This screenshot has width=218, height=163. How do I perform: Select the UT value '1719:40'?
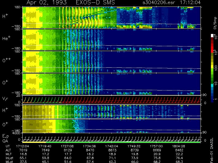click(x=45, y=146)
